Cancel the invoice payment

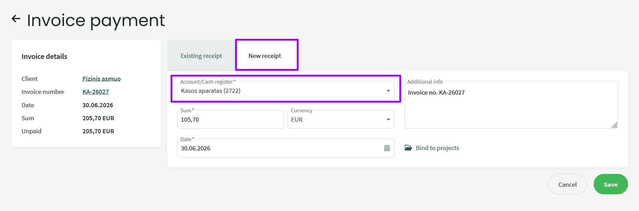pos(567,184)
